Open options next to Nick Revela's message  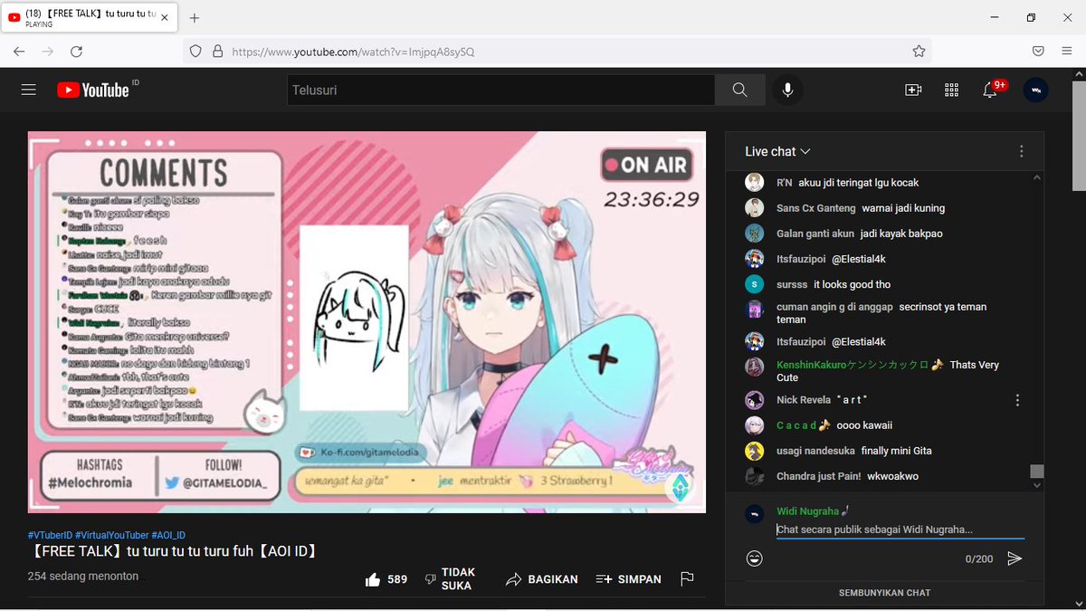click(1017, 400)
